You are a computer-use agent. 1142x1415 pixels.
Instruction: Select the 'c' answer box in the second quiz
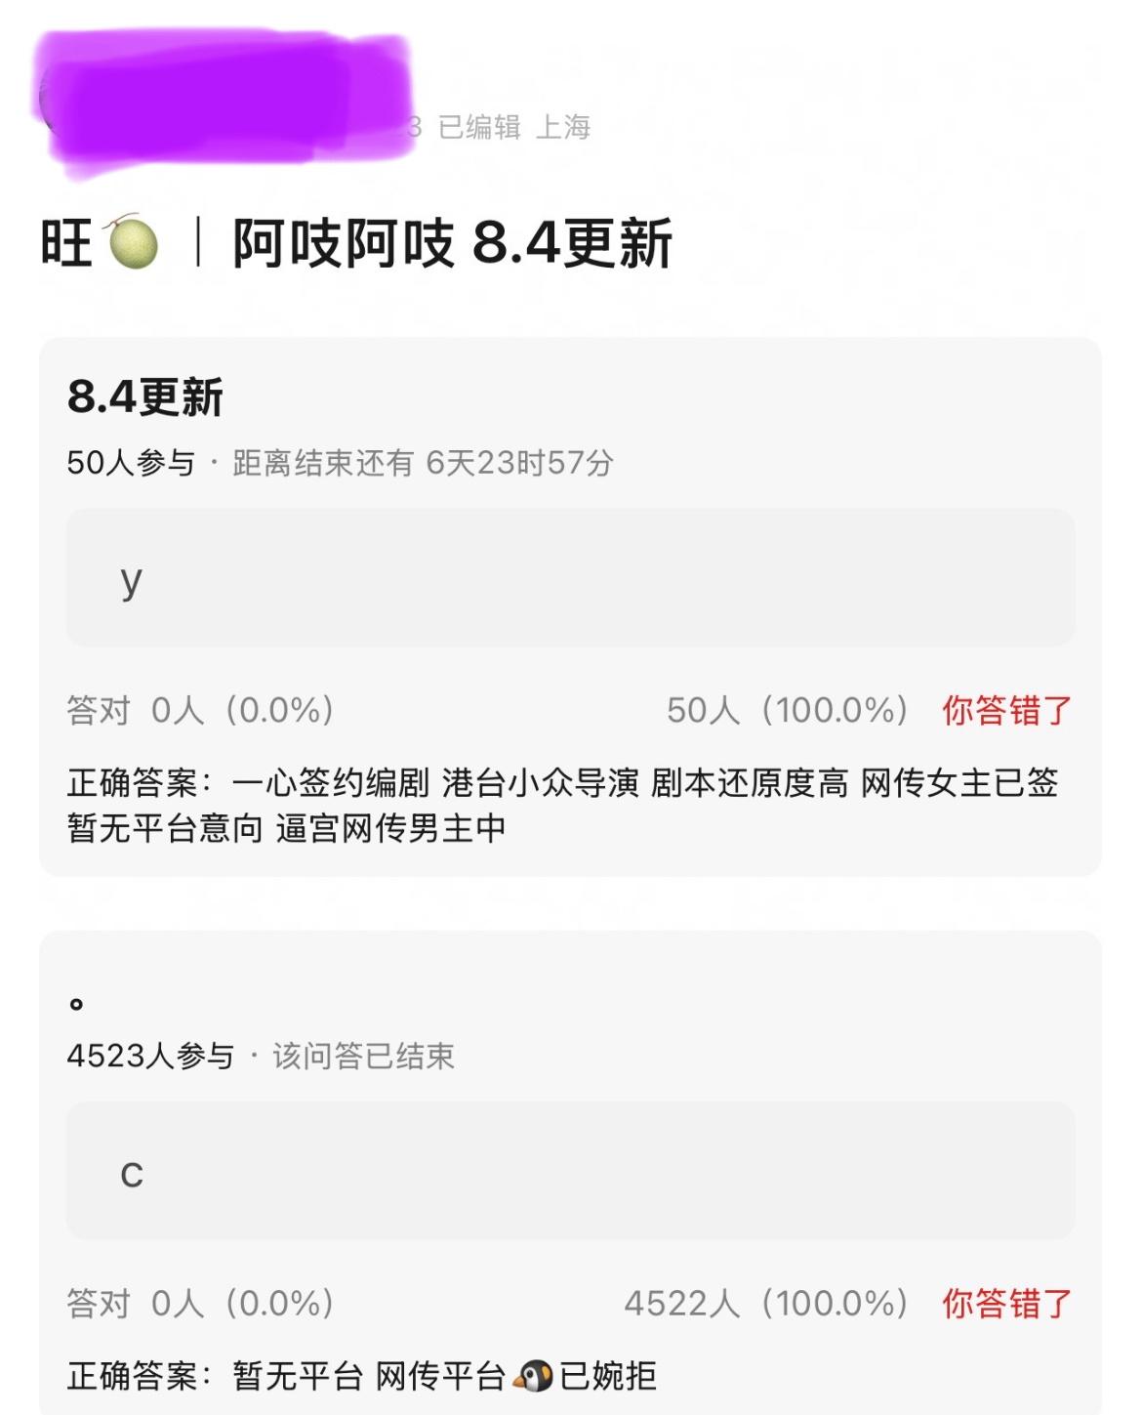[x=570, y=1171]
